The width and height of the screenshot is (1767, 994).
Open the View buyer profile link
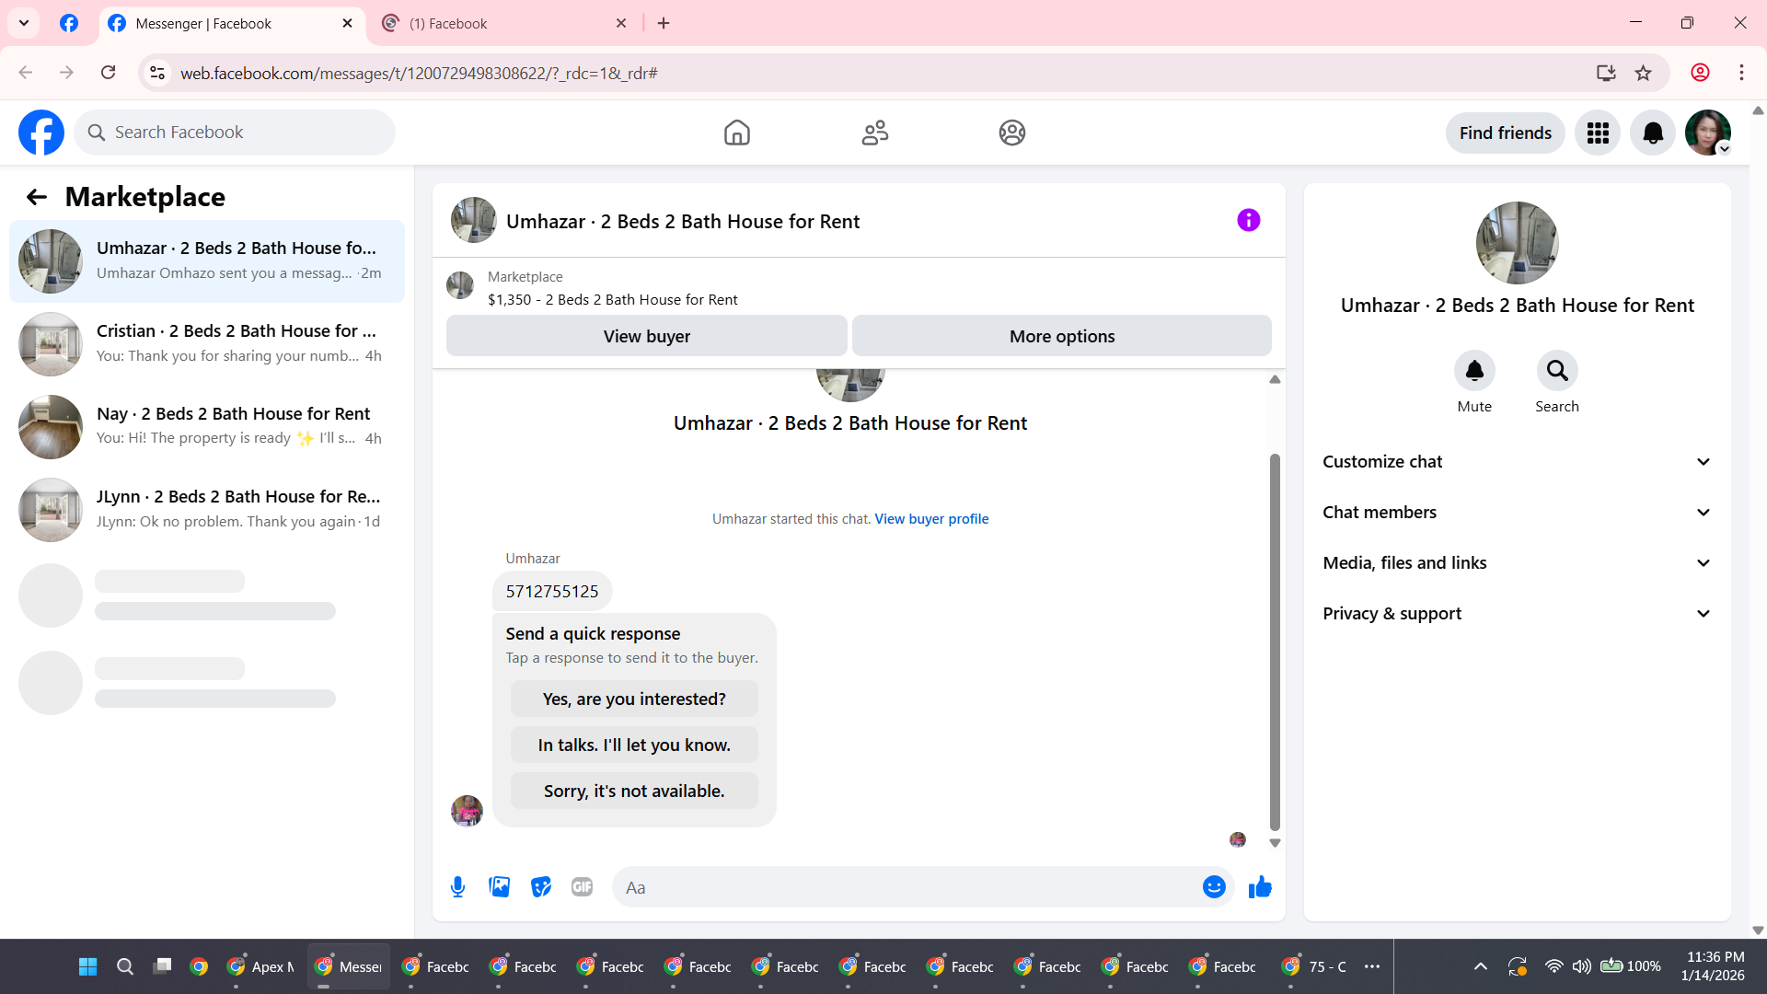[x=931, y=519]
